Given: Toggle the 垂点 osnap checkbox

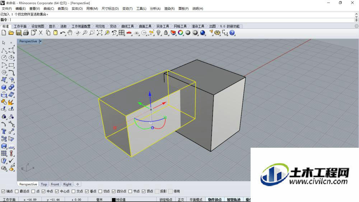Looking at the screenshot, I should 87,191.
